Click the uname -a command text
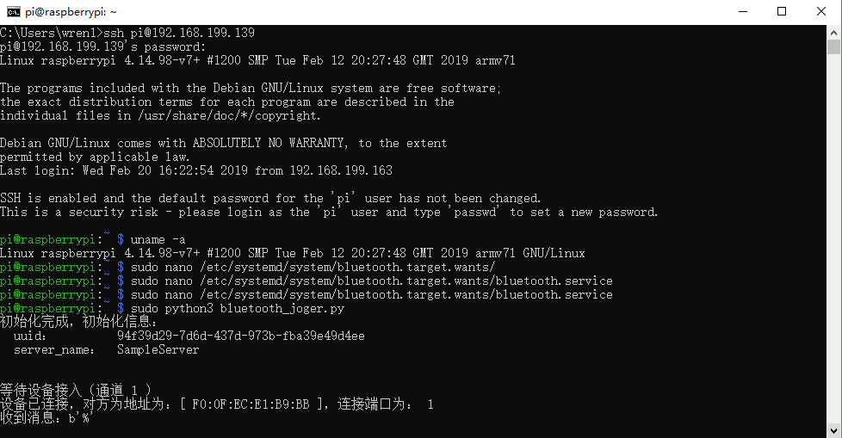 click(158, 239)
